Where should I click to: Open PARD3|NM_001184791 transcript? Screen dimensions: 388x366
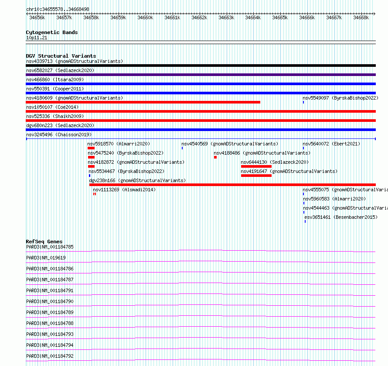[x=50, y=290]
